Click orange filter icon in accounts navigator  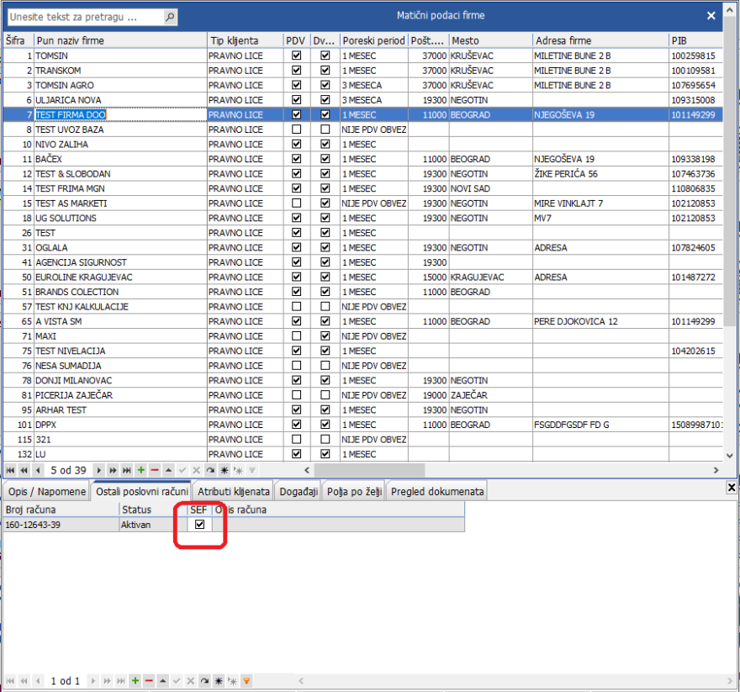click(x=246, y=680)
